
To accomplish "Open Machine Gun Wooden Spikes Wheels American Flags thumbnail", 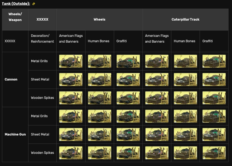I will [x=71, y=153].
